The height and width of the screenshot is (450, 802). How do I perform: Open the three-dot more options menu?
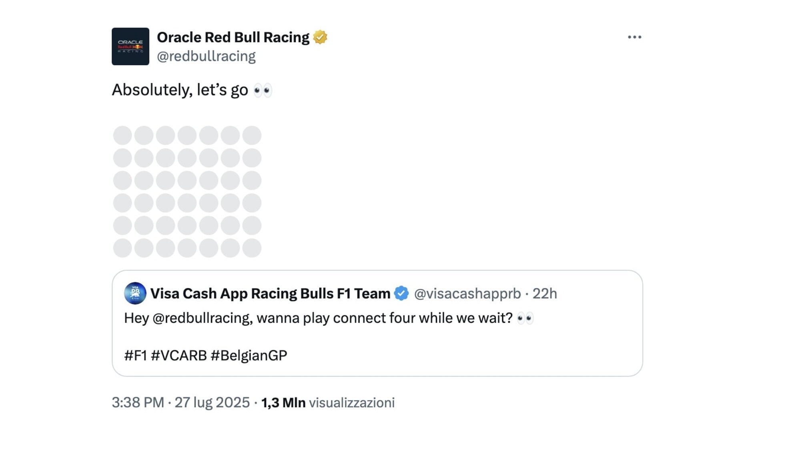[x=634, y=37]
